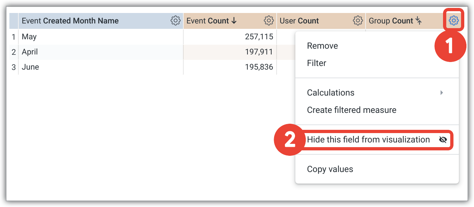The width and height of the screenshot is (474, 207).
Task: Expand the Calculations submenu arrow
Action: (x=442, y=93)
